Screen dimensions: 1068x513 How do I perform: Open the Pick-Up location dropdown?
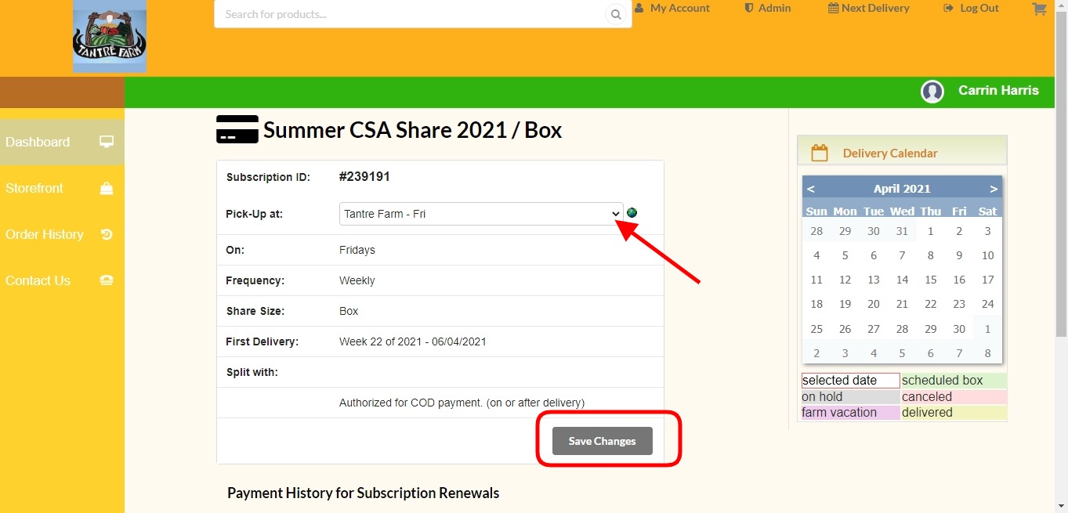(481, 214)
